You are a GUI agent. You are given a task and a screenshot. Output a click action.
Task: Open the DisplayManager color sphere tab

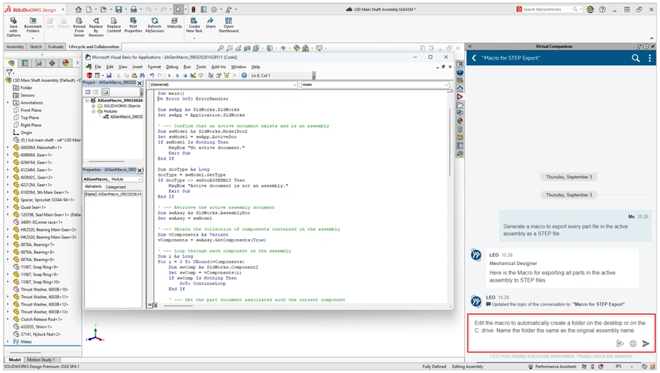pos(65,63)
